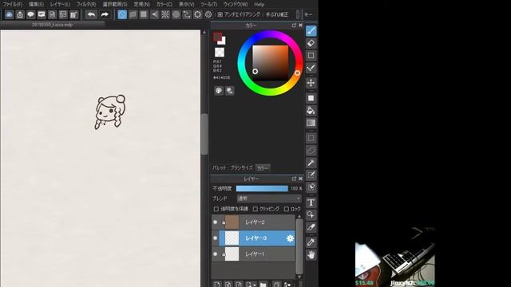Click the export/share icon in the toolbar
This screenshot has height=287, width=511.
pos(20,14)
